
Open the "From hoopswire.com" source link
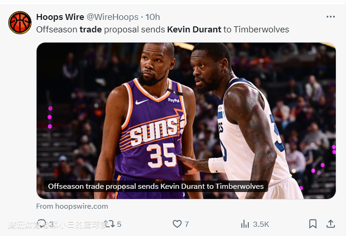[72, 206]
